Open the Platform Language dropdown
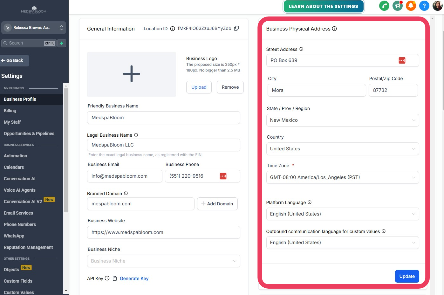The height and width of the screenshot is (295, 444). [x=343, y=214]
